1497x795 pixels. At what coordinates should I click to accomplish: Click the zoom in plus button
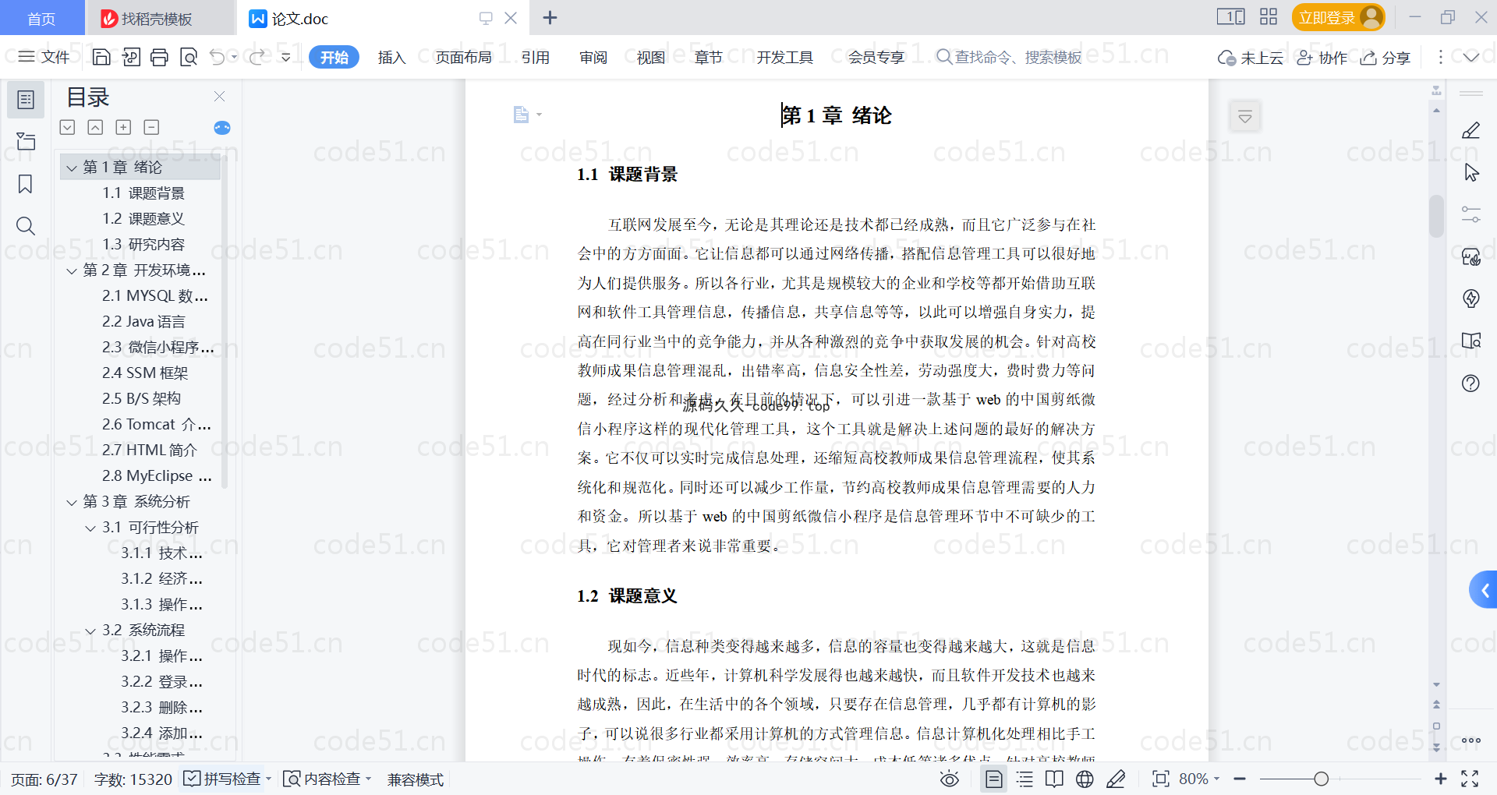(1441, 779)
